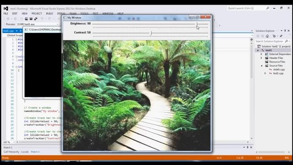Expand the Header Files node
This screenshot has height=165, width=293.
(x=261, y=58)
